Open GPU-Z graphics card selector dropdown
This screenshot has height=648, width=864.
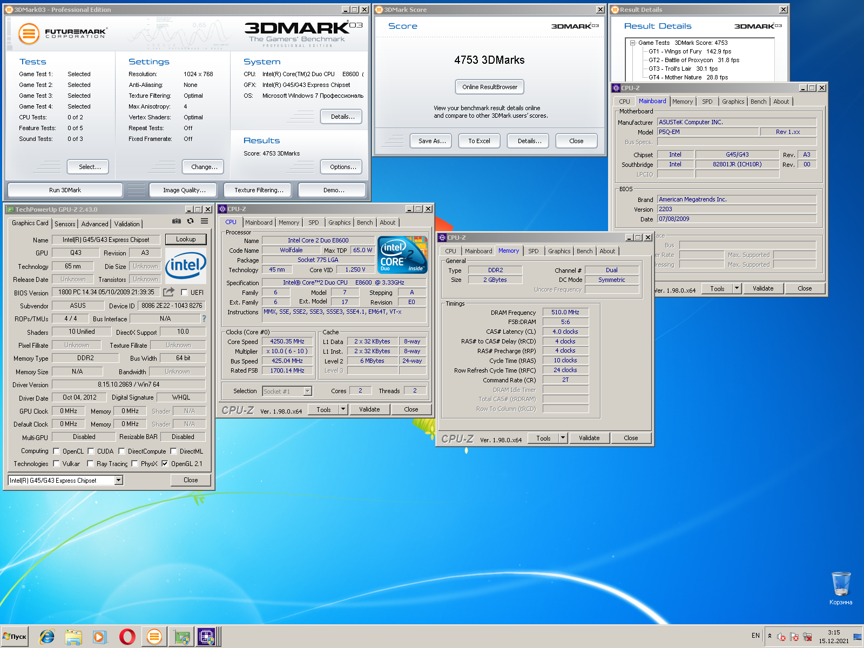[x=119, y=480]
